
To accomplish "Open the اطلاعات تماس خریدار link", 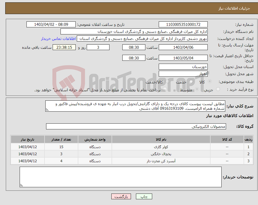I will (x=58, y=39).
